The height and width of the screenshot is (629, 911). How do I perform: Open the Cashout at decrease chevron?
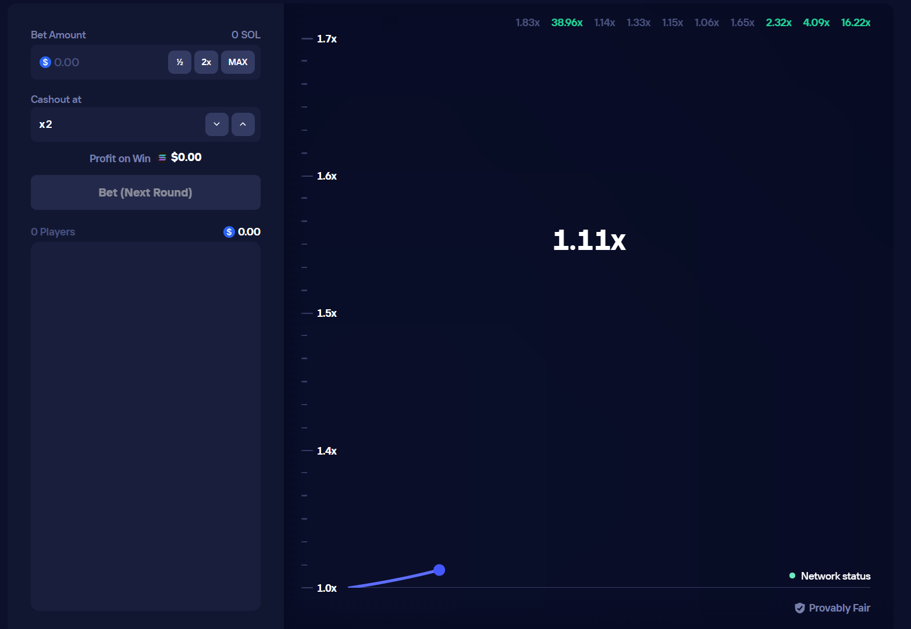pos(216,124)
